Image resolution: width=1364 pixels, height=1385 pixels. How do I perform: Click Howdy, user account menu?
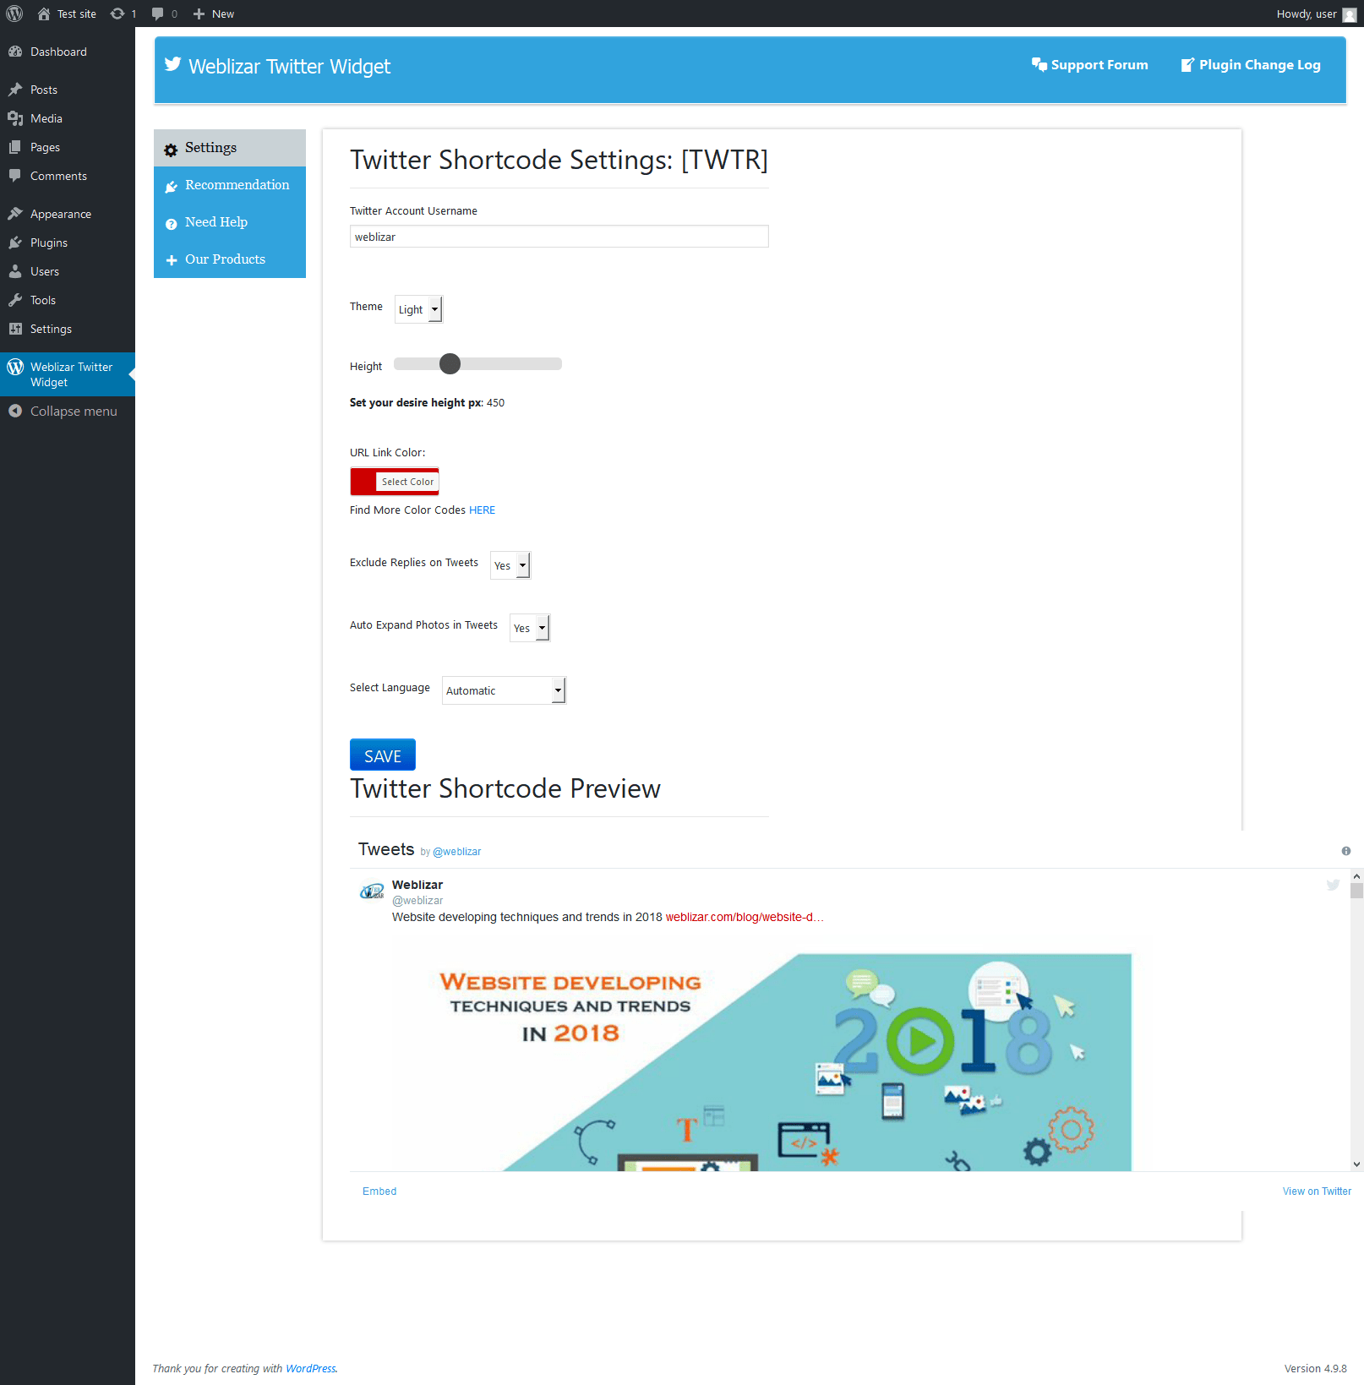1317,14
